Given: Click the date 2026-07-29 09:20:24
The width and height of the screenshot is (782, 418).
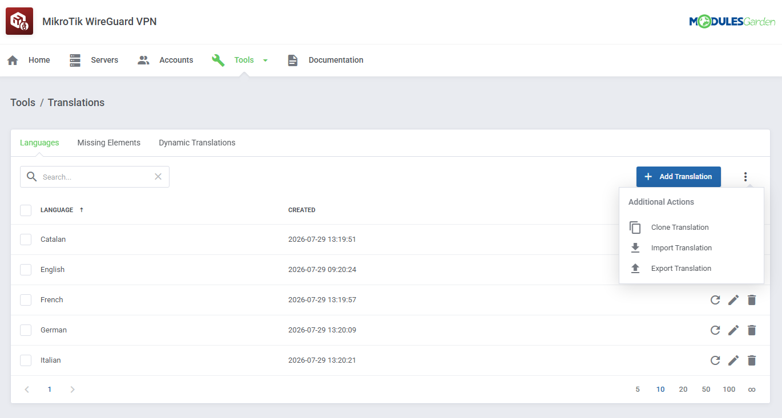Looking at the screenshot, I should 322,270.
